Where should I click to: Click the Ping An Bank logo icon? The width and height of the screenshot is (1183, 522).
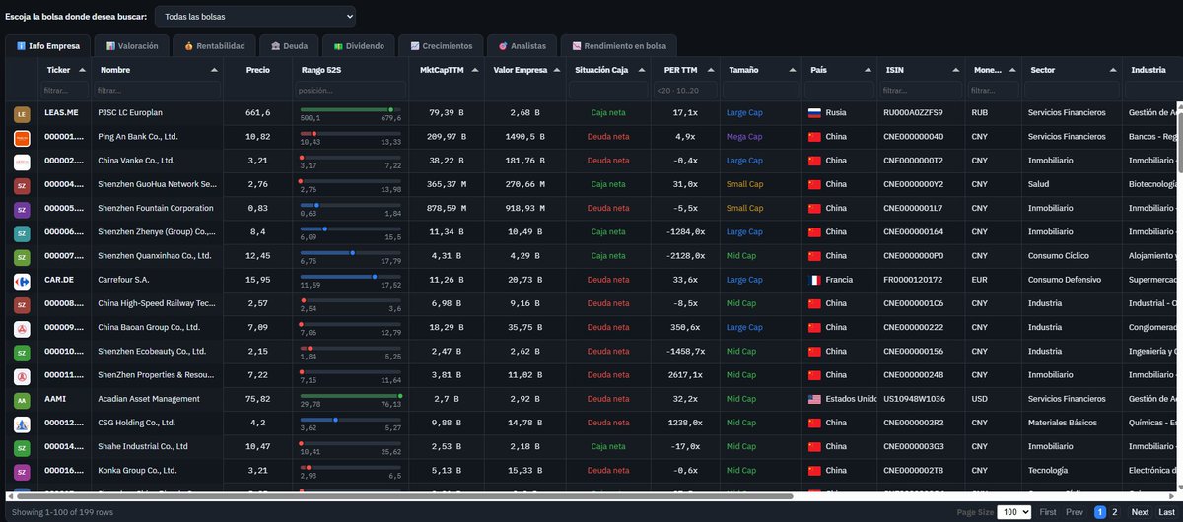[x=22, y=137]
